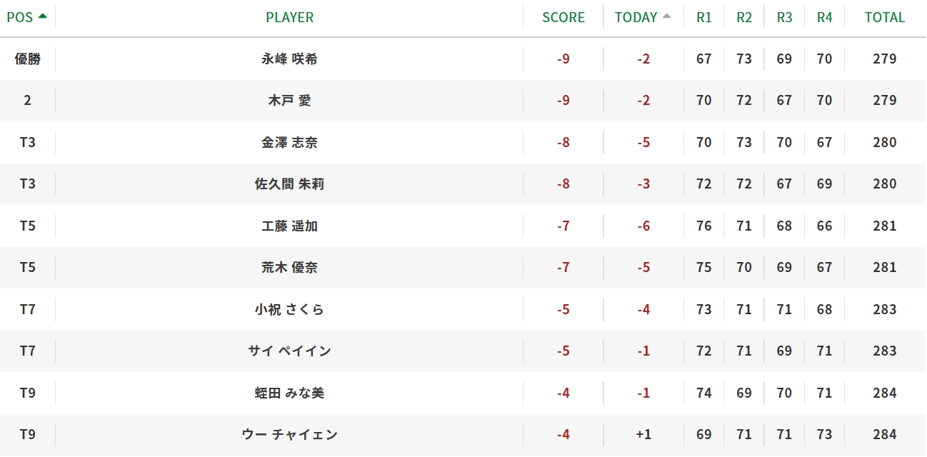The width and height of the screenshot is (927, 457).
Task: Open player 木戸 愛 profile
Action: tap(289, 101)
